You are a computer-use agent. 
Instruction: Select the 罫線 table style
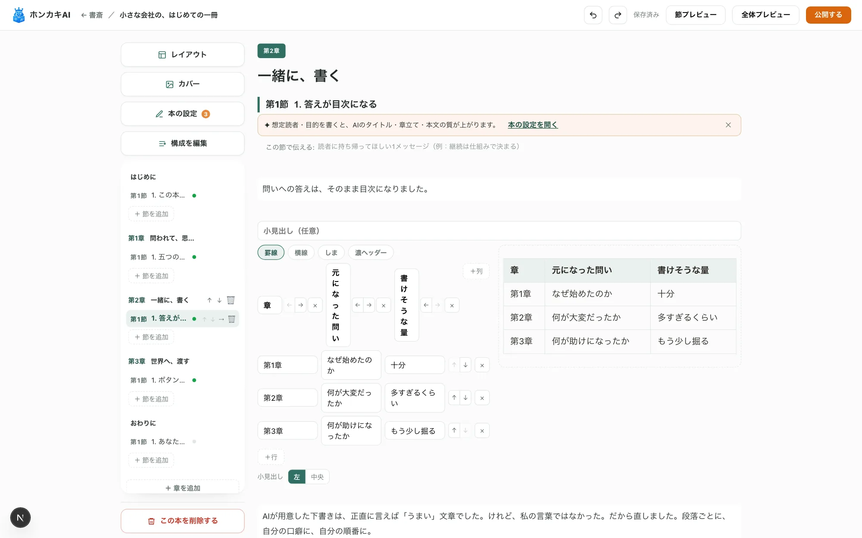pos(271,253)
